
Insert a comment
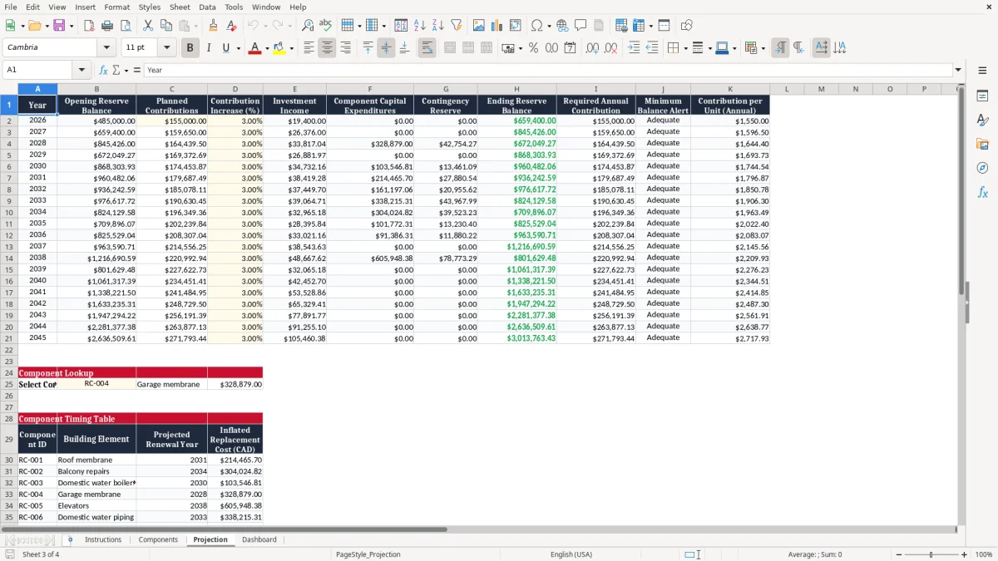(581, 26)
